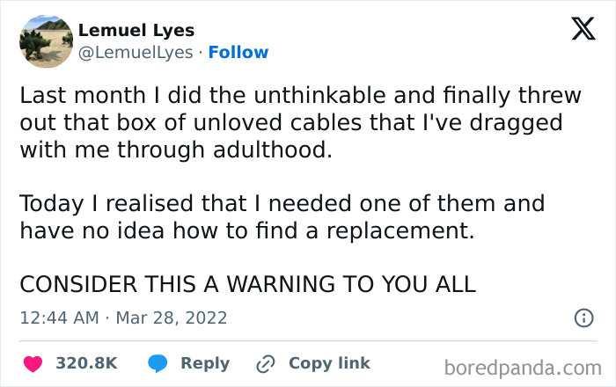Image resolution: width=616 pixels, height=387 pixels.
Task: Click the chain link icon
Action: (265, 363)
